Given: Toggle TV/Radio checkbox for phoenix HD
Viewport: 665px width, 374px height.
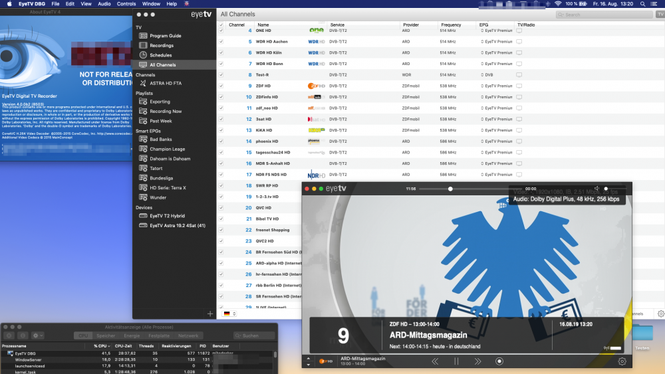Looking at the screenshot, I should 519,141.
